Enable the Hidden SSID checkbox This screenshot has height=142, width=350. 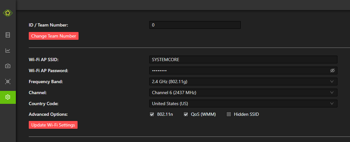[229, 114]
